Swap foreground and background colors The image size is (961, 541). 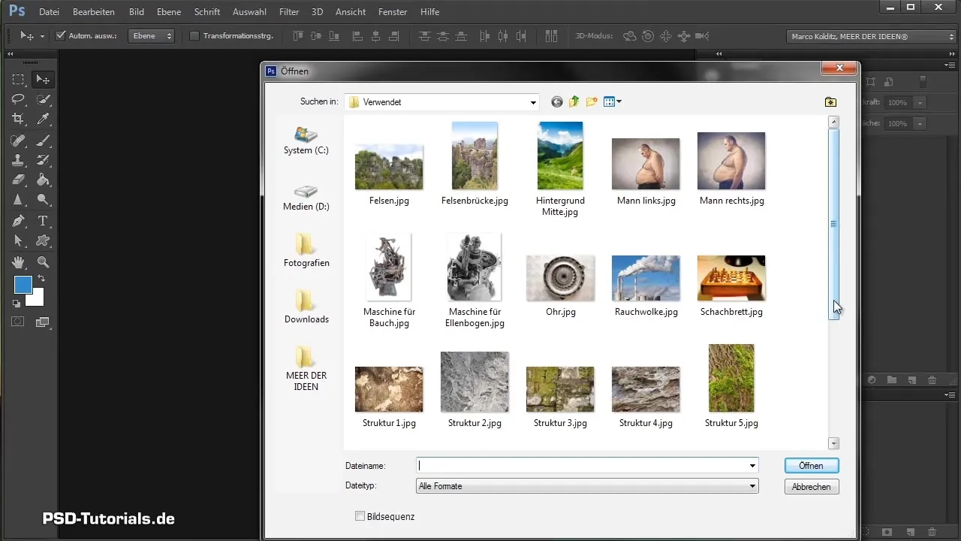pos(41,279)
